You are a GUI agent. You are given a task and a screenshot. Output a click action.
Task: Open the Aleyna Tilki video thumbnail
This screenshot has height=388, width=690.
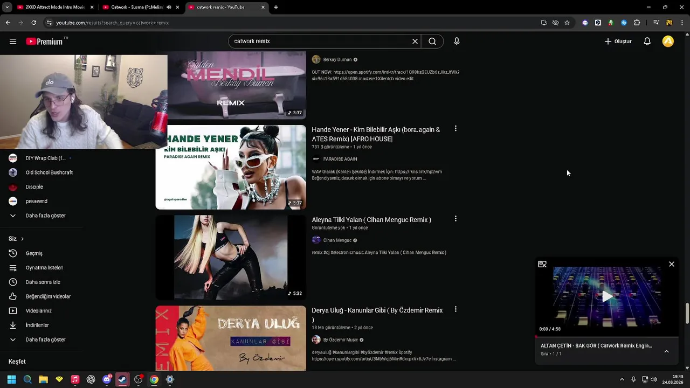coord(231,258)
